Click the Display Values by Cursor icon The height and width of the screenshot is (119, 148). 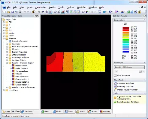click(115, 90)
